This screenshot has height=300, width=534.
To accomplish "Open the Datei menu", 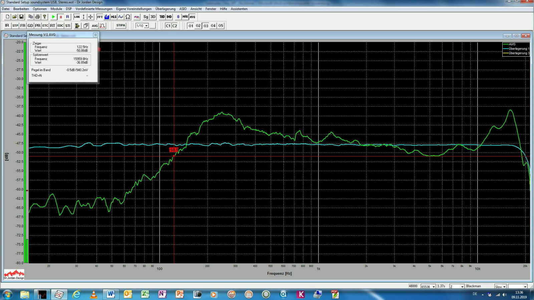I will click(x=6, y=9).
